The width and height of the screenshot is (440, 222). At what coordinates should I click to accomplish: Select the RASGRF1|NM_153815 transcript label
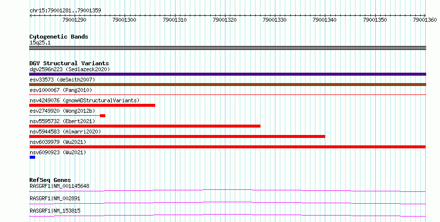tap(55, 211)
